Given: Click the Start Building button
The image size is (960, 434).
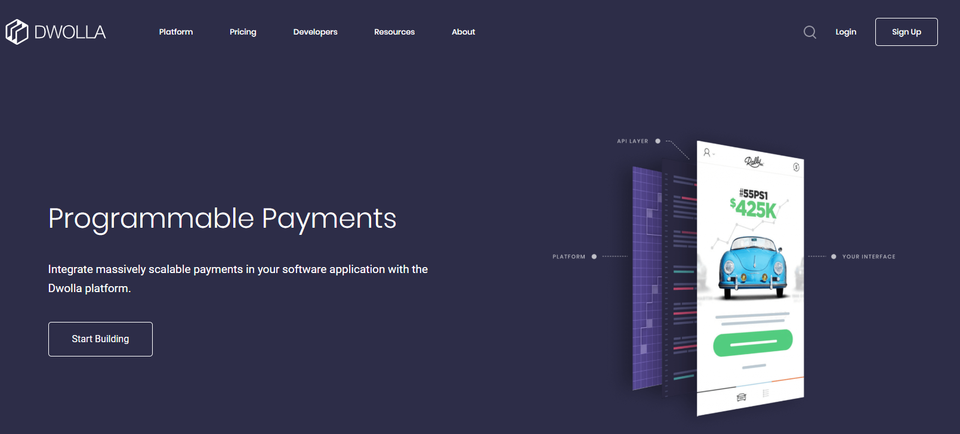Looking at the screenshot, I should pos(100,339).
